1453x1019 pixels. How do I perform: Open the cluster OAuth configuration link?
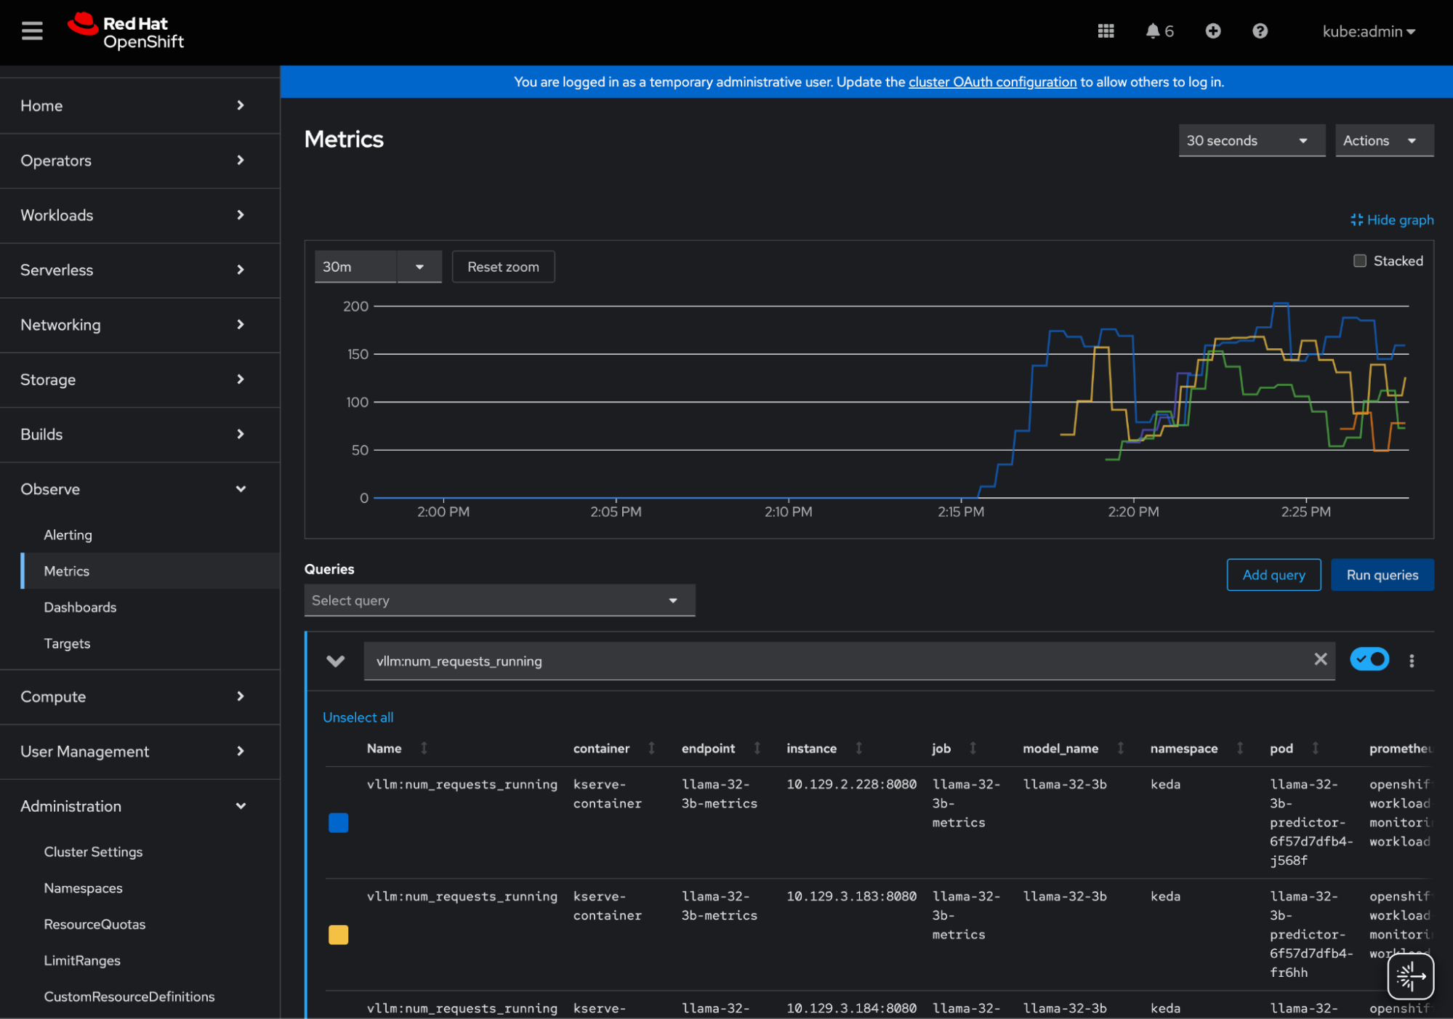click(992, 82)
